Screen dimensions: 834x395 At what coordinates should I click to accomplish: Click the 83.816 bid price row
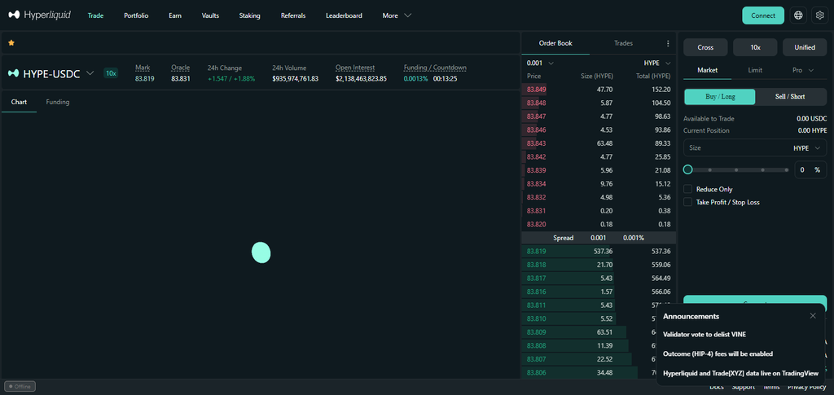pos(599,292)
